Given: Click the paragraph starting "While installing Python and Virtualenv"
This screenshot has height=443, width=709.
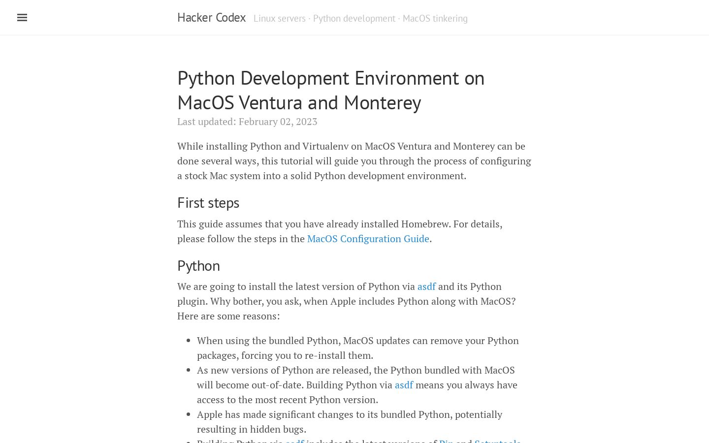Looking at the screenshot, I should (x=354, y=161).
